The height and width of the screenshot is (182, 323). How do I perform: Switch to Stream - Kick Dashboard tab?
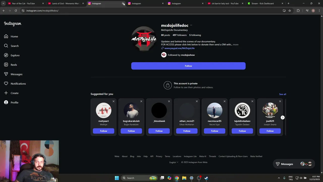tap(265, 4)
